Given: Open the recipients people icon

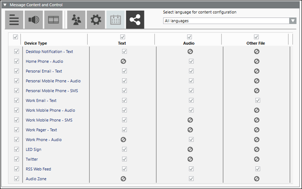Looking at the screenshot, I should coord(76,20).
